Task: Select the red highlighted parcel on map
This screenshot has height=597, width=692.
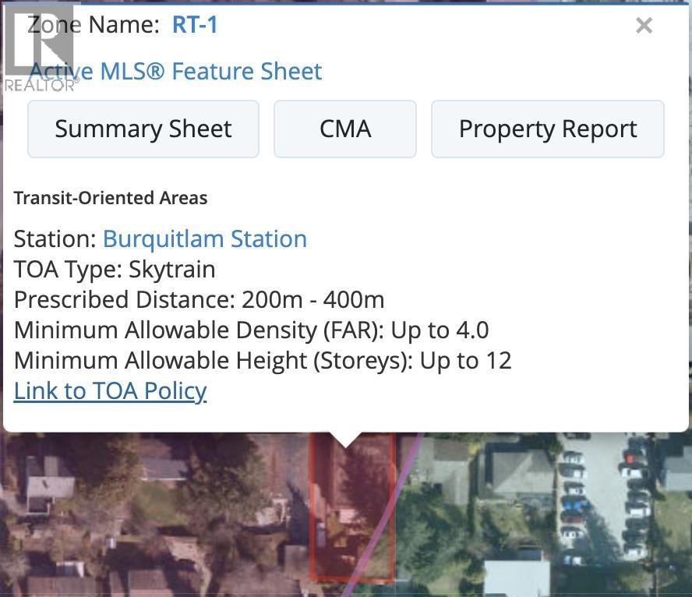Action: click(351, 514)
